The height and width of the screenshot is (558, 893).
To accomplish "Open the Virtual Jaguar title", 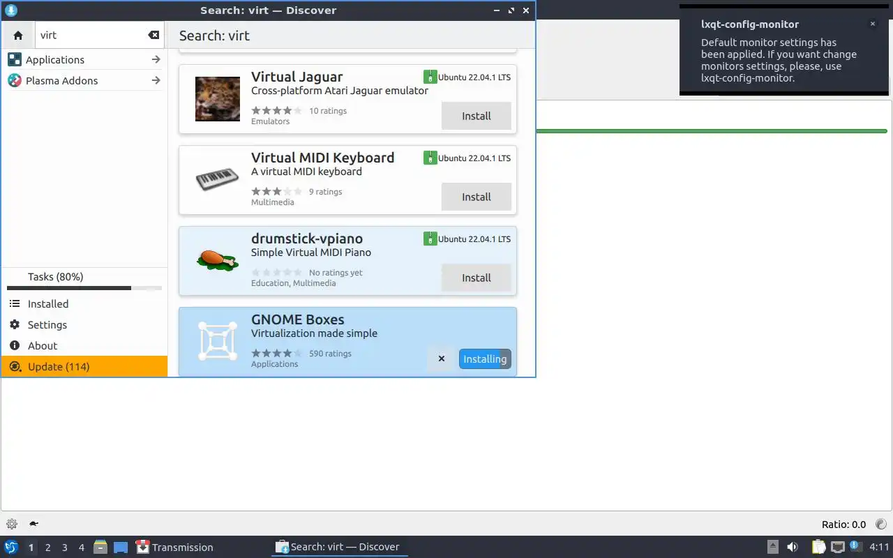I will pyautogui.click(x=297, y=77).
